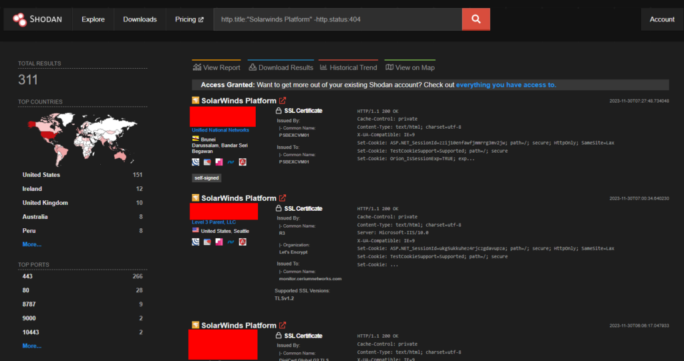This screenshot has width=684, height=361.
Task: Click SolarWinds favicon on Seattle result
Action: tap(196, 198)
